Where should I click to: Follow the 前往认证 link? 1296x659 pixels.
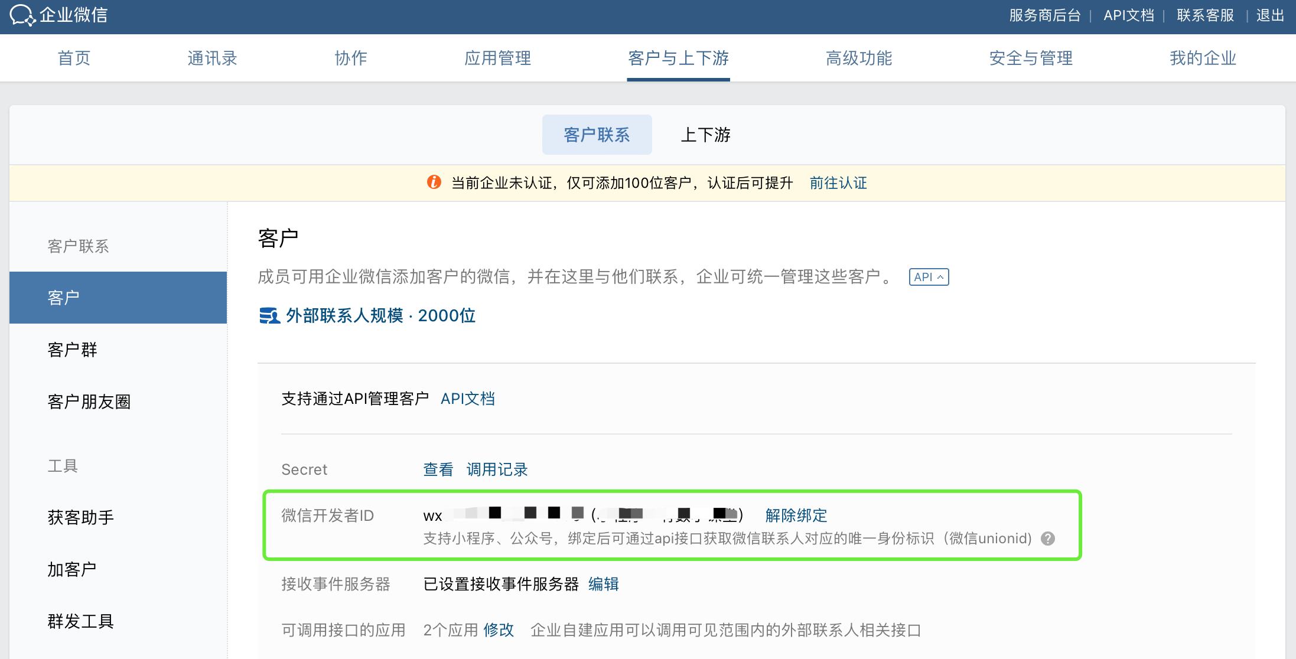click(x=838, y=183)
